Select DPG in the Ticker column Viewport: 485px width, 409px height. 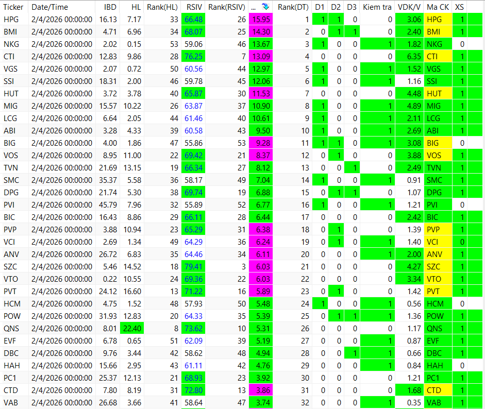pyautogui.click(x=11, y=193)
